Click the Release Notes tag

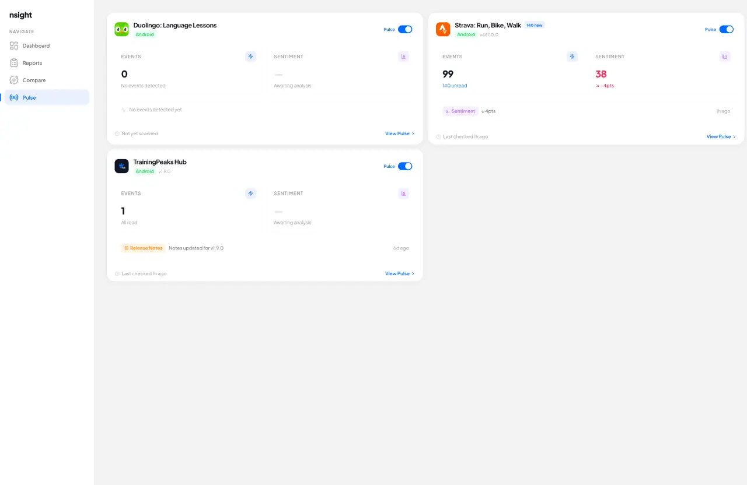tap(143, 248)
